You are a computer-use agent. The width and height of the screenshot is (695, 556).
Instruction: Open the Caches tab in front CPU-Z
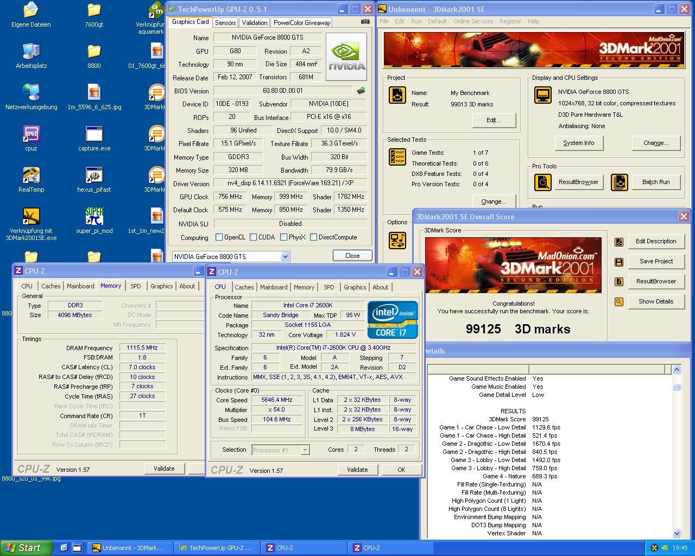pos(244,287)
